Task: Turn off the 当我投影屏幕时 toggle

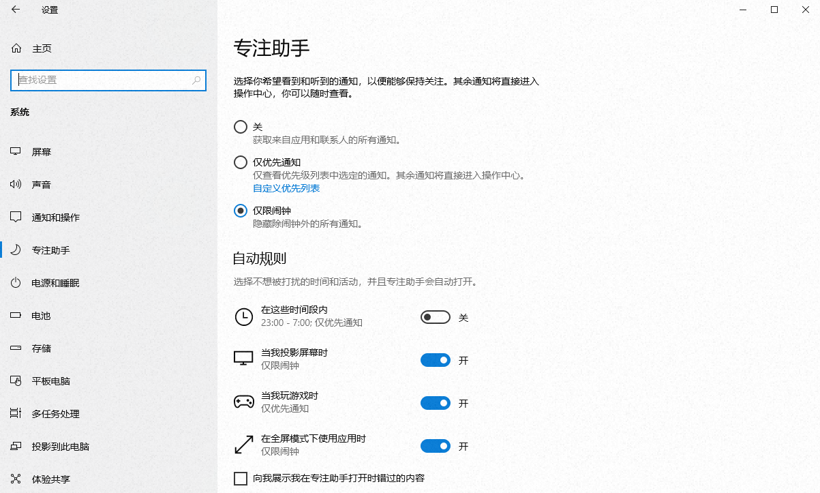Action: (x=435, y=360)
